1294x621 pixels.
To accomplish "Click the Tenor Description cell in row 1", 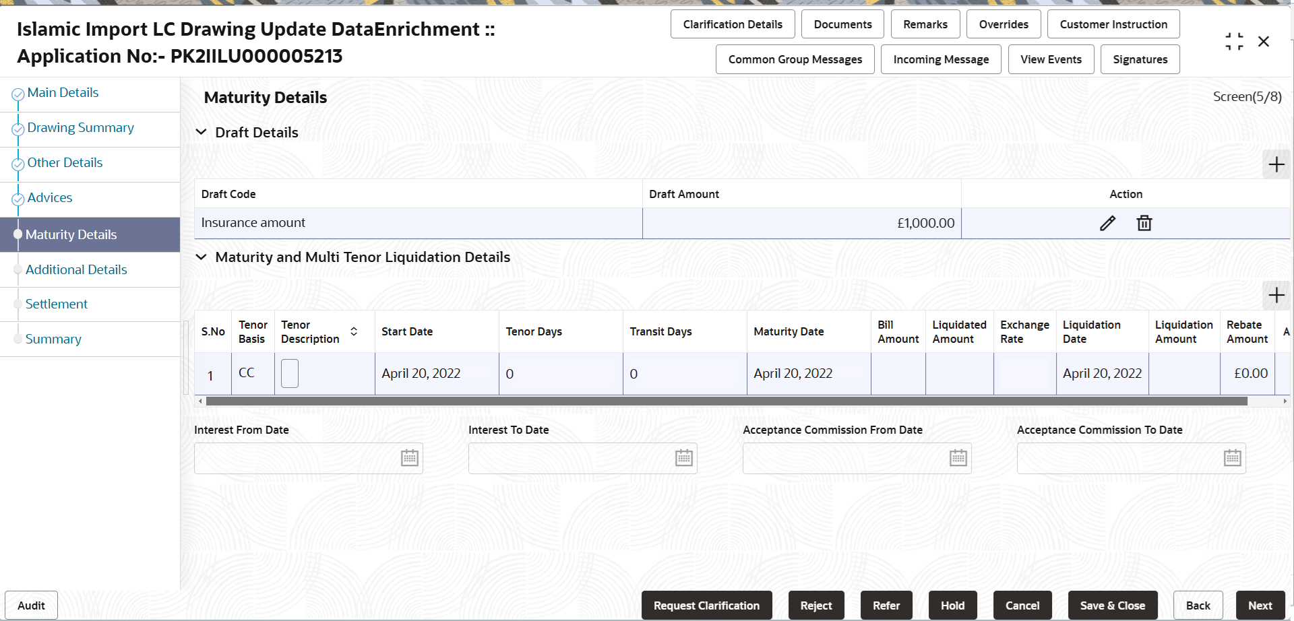I will pyautogui.click(x=290, y=374).
